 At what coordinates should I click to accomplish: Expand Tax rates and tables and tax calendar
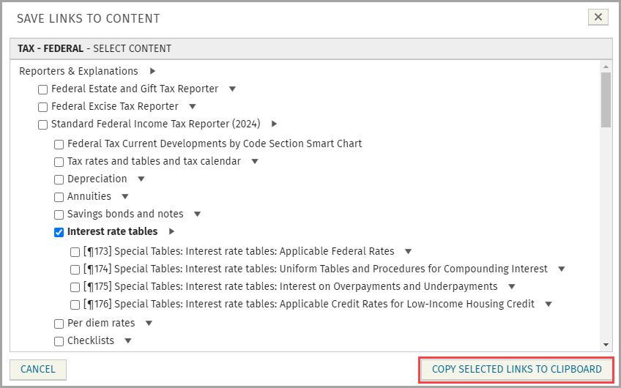point(255,162)
